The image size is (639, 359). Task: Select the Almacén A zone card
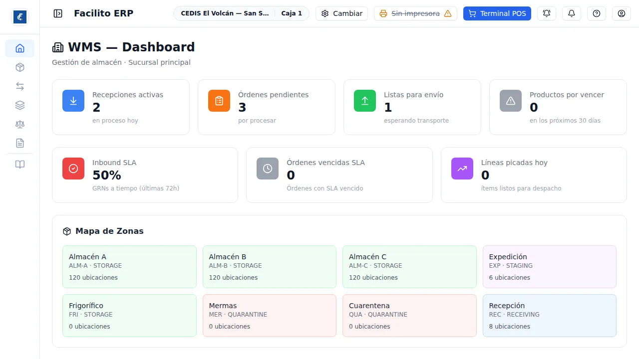click(x=129, y=267)
